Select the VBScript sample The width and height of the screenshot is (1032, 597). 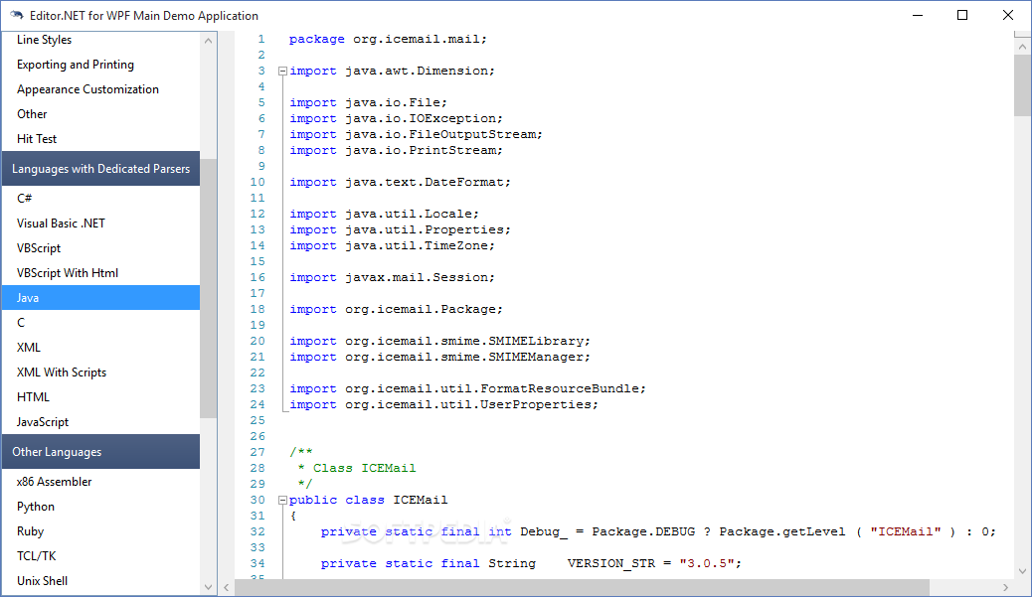point(100,248)
